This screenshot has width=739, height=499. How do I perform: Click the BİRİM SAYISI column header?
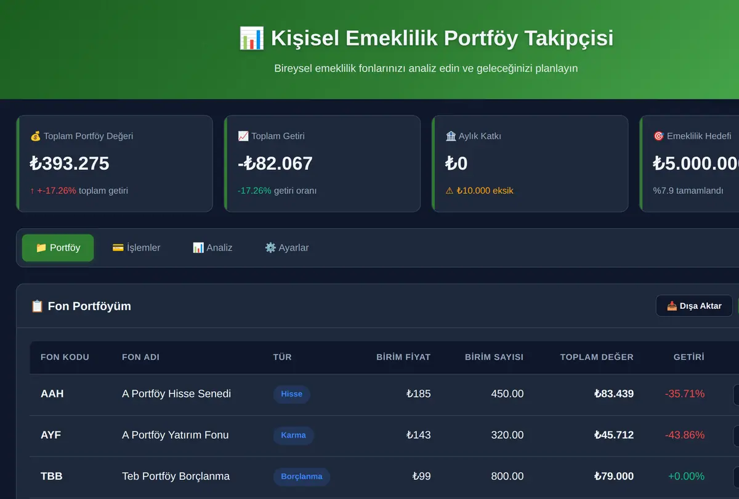pos(494,357)
